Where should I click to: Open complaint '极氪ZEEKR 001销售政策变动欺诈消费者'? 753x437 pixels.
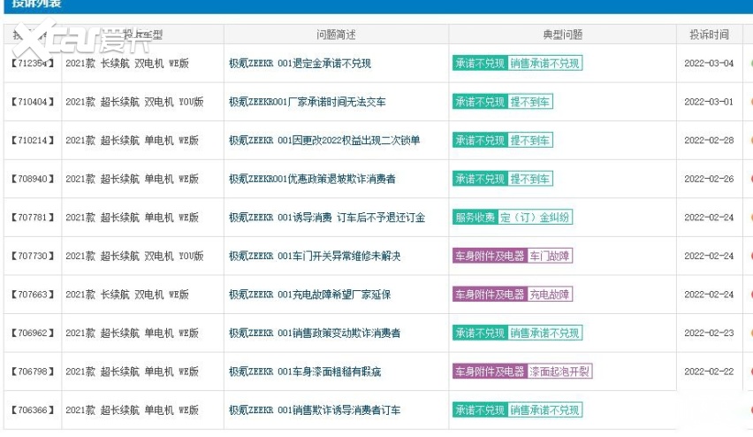315,333
